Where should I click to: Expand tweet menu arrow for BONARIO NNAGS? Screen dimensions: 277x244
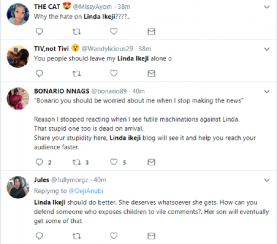(266, 91)
